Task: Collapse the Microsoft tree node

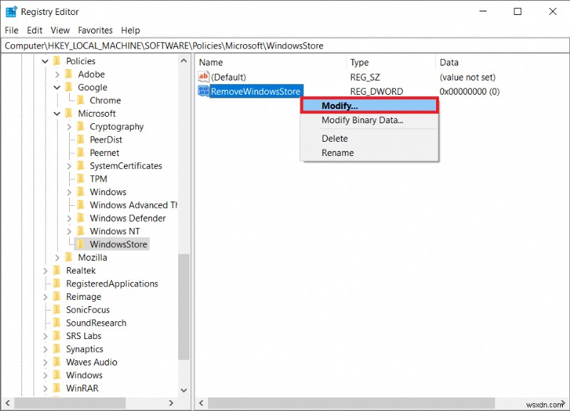Action: tap(57, 113)
